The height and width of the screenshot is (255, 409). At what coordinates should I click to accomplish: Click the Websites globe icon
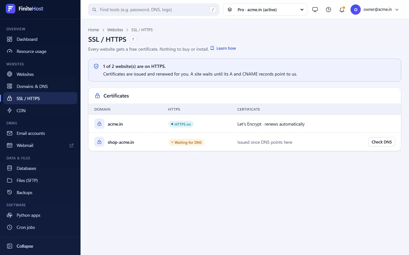10,74
